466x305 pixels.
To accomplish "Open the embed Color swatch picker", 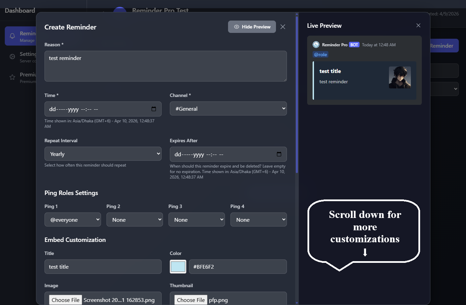I will click(178, 267).
